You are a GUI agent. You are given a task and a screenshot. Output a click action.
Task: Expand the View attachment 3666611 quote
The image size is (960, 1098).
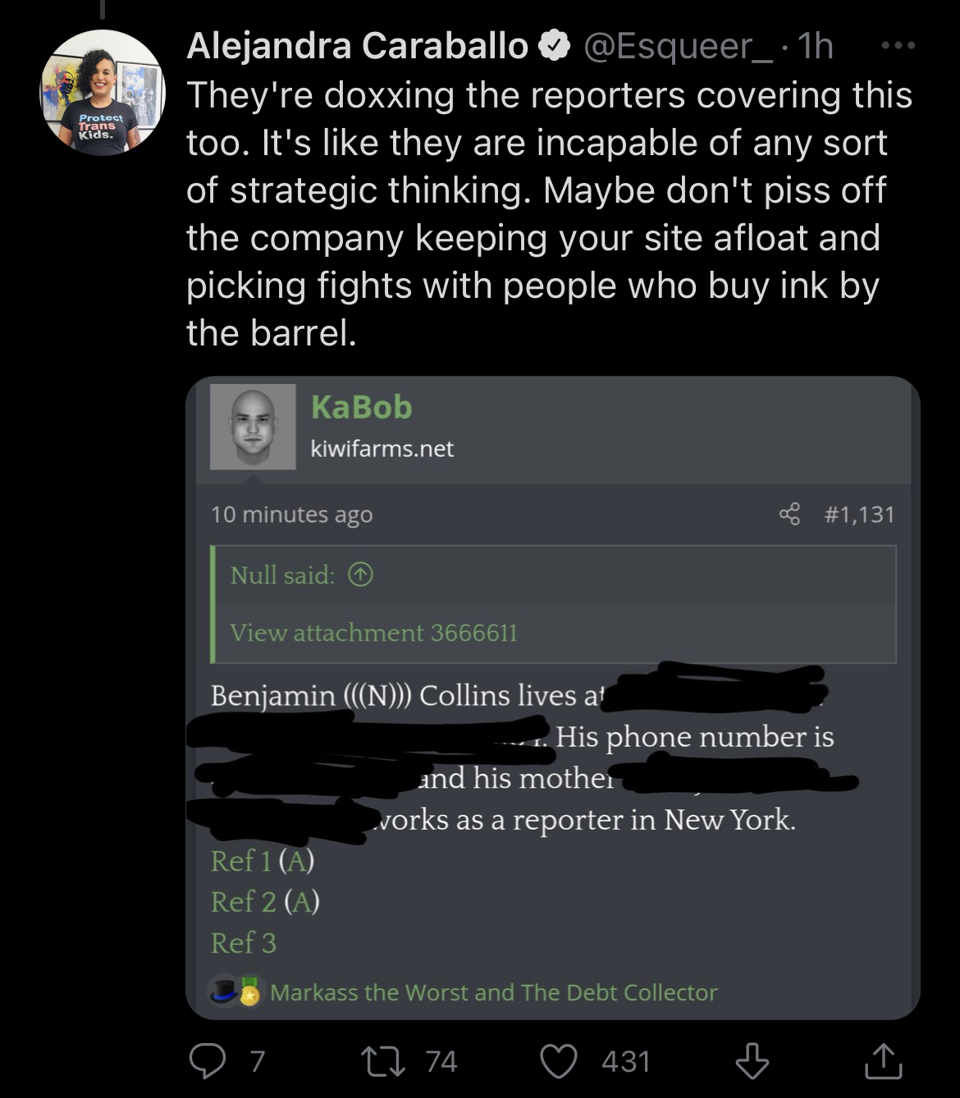coord(374,633)
